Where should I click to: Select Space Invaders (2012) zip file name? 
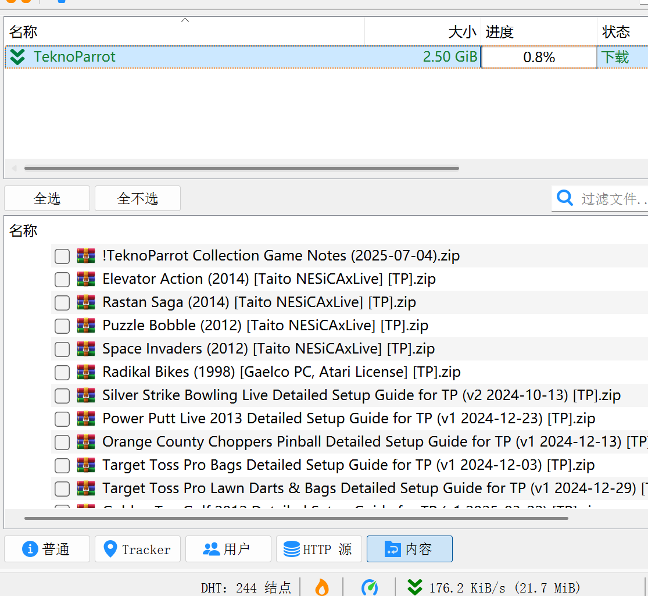tap(268, 349)
